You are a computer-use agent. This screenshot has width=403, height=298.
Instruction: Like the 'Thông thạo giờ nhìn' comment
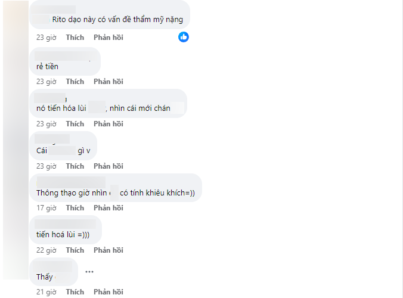coord(75,208)
